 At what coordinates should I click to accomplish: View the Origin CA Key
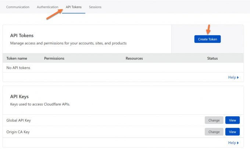(232, 132)
